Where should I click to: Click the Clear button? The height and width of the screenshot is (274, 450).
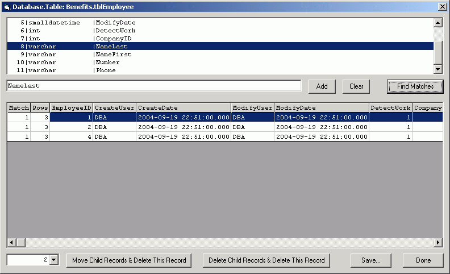(x=356, y=86)
